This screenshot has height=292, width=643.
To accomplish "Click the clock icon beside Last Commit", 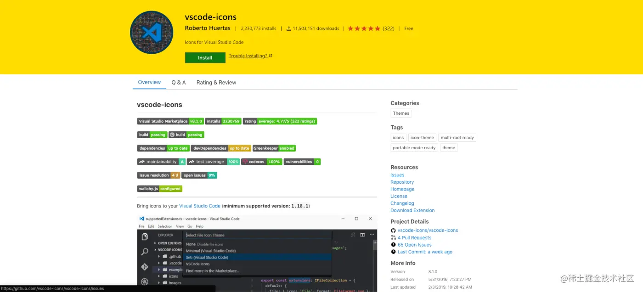I will [x=393, y=252].
